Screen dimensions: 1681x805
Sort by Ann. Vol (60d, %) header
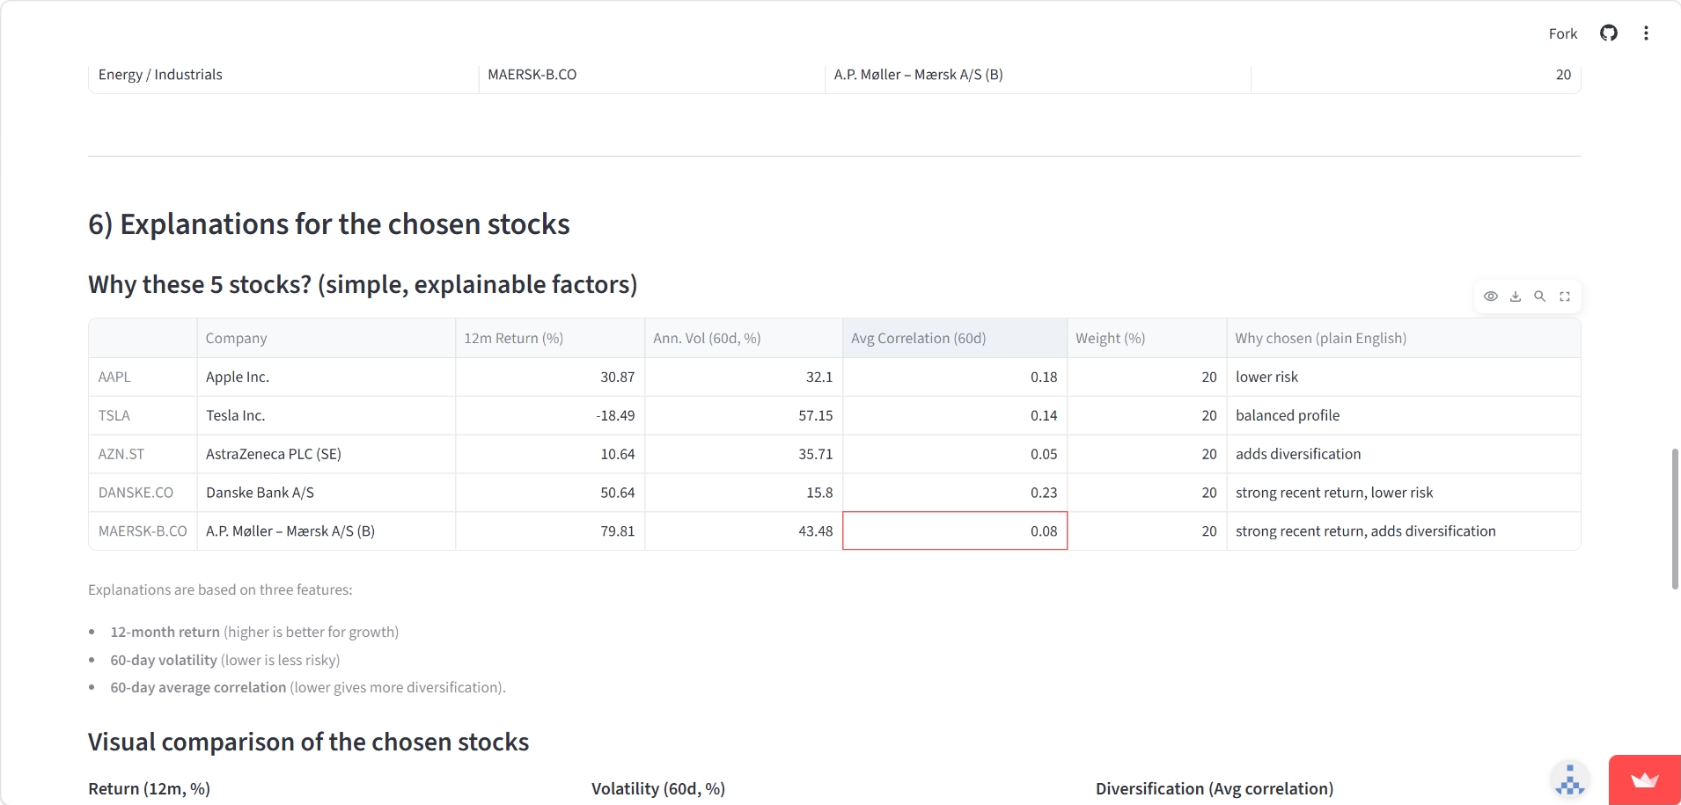744,338
